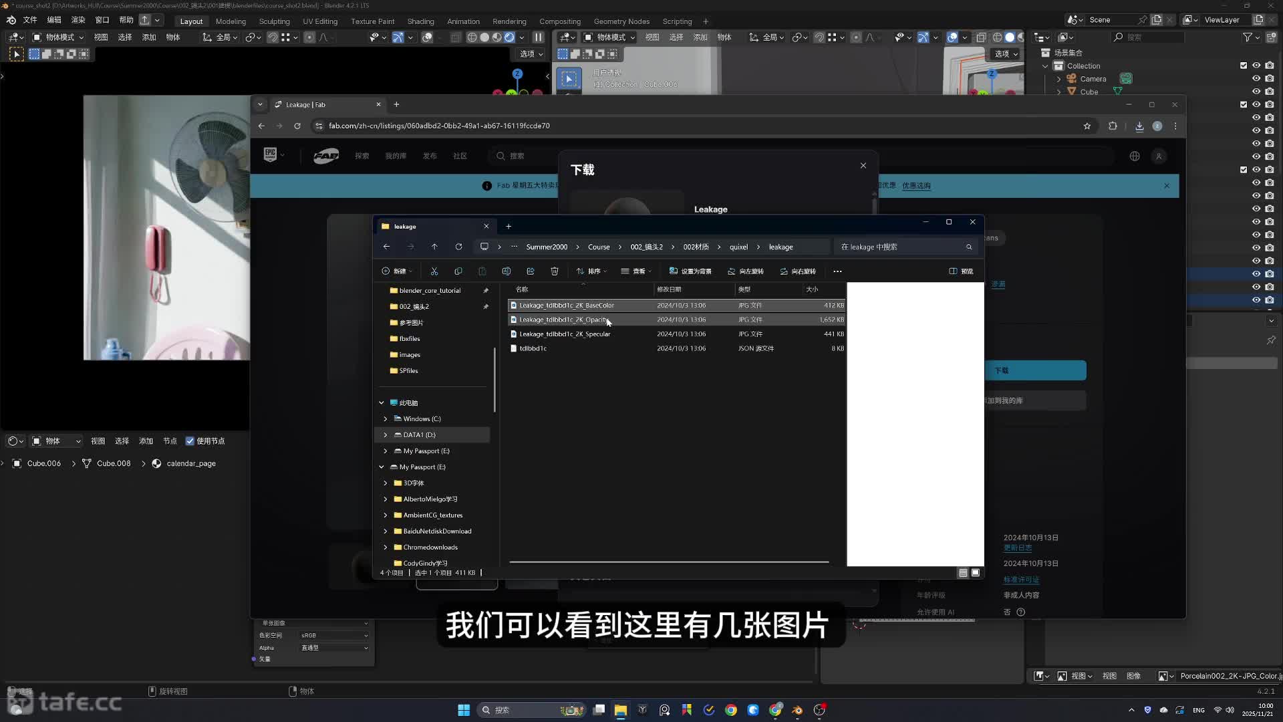Open the 渲染 menu in Blender

pyautogui.click(x=78, y=20)
